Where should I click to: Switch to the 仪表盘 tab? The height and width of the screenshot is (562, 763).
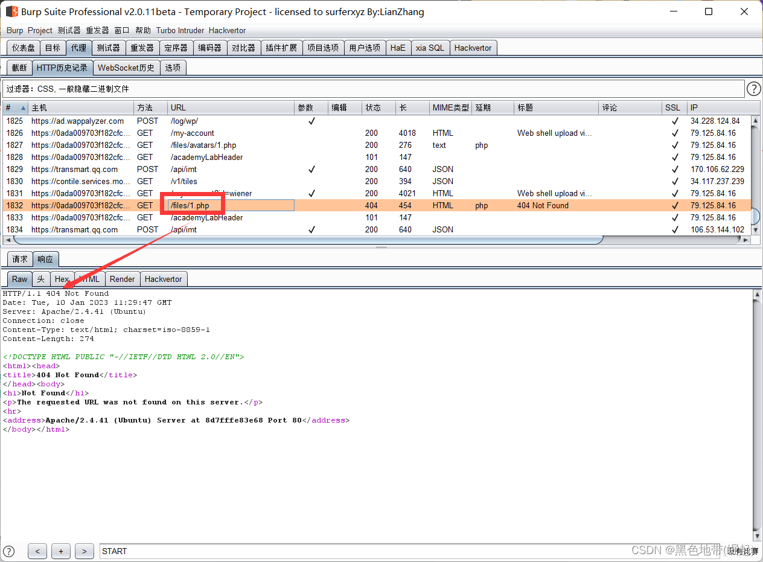[x=24, y=48]
